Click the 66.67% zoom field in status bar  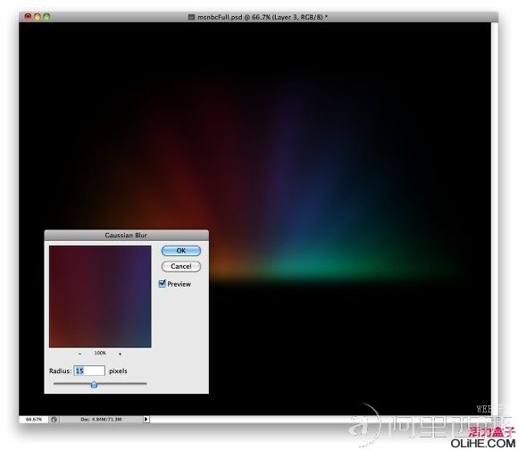pyautogui.click(x=34, y=420)
